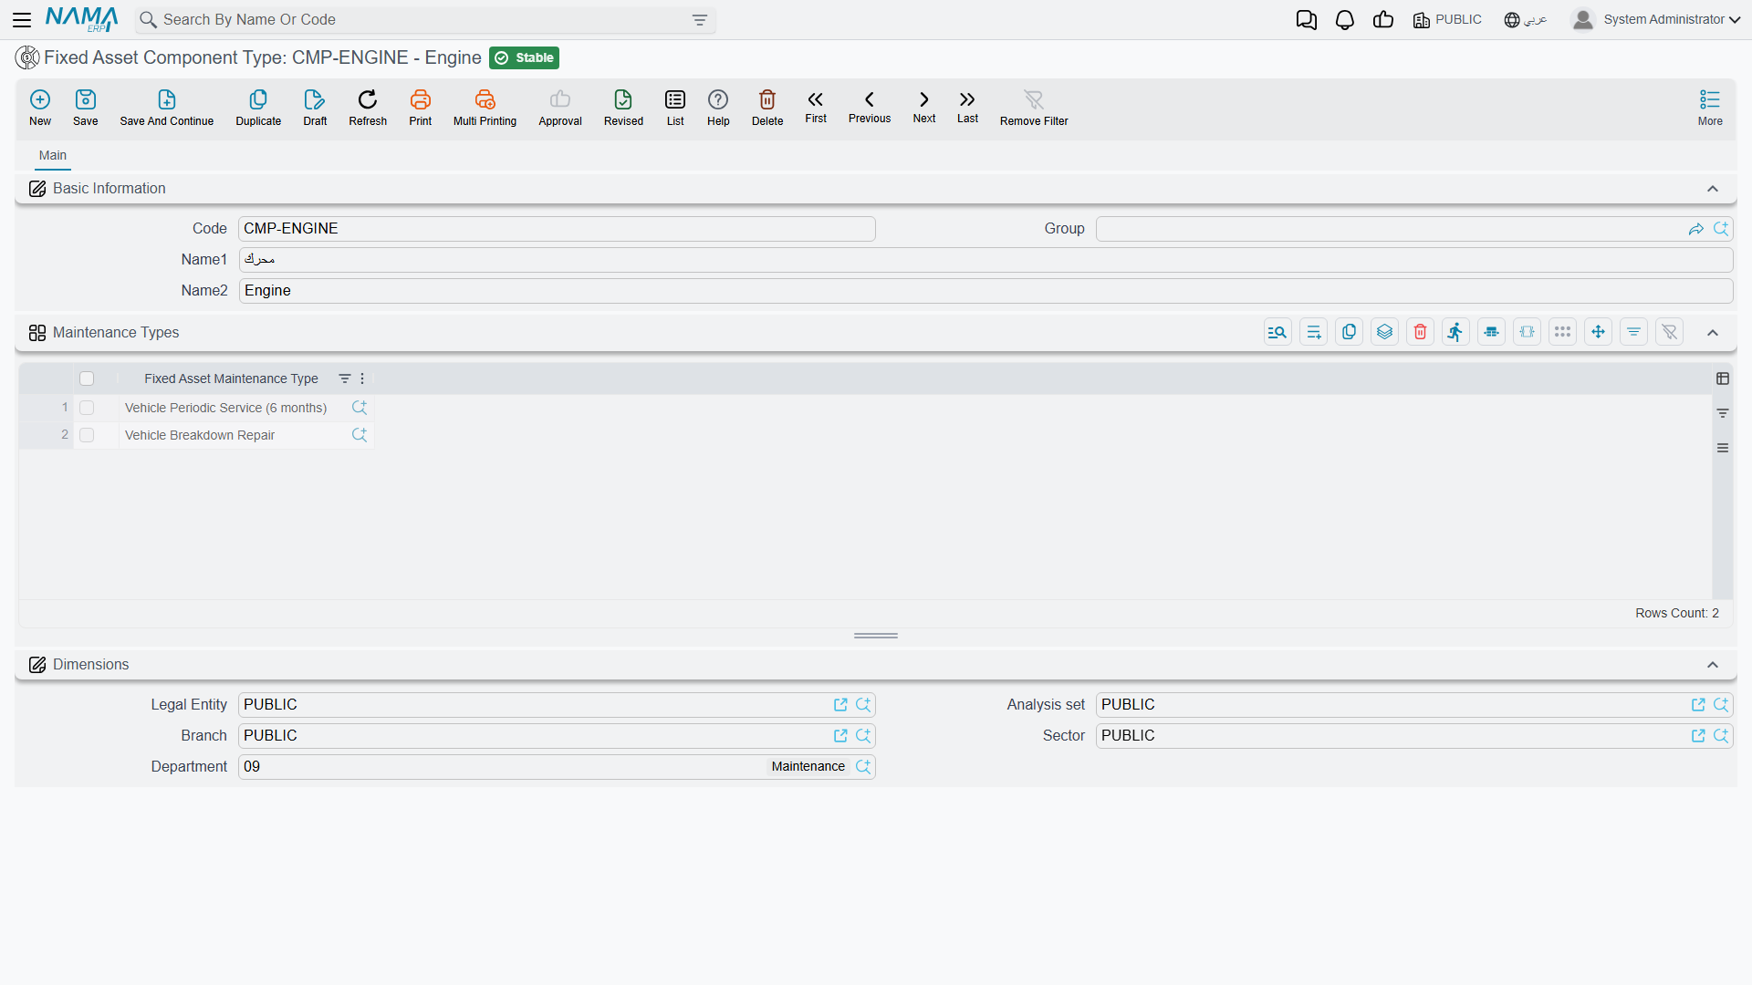Open Branch lookup search icon
Screen dimensions: 1752x985
click(863, 736)
